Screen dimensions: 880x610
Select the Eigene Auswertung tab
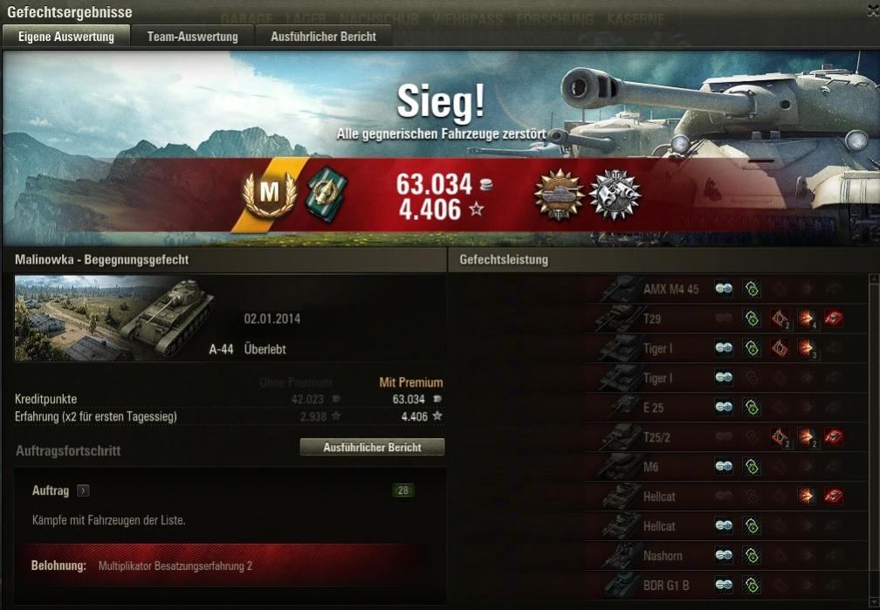tap(66, 37)
